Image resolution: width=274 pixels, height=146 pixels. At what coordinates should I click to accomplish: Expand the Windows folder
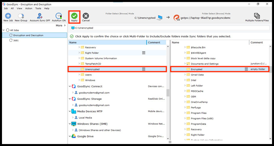pos(79,80)
